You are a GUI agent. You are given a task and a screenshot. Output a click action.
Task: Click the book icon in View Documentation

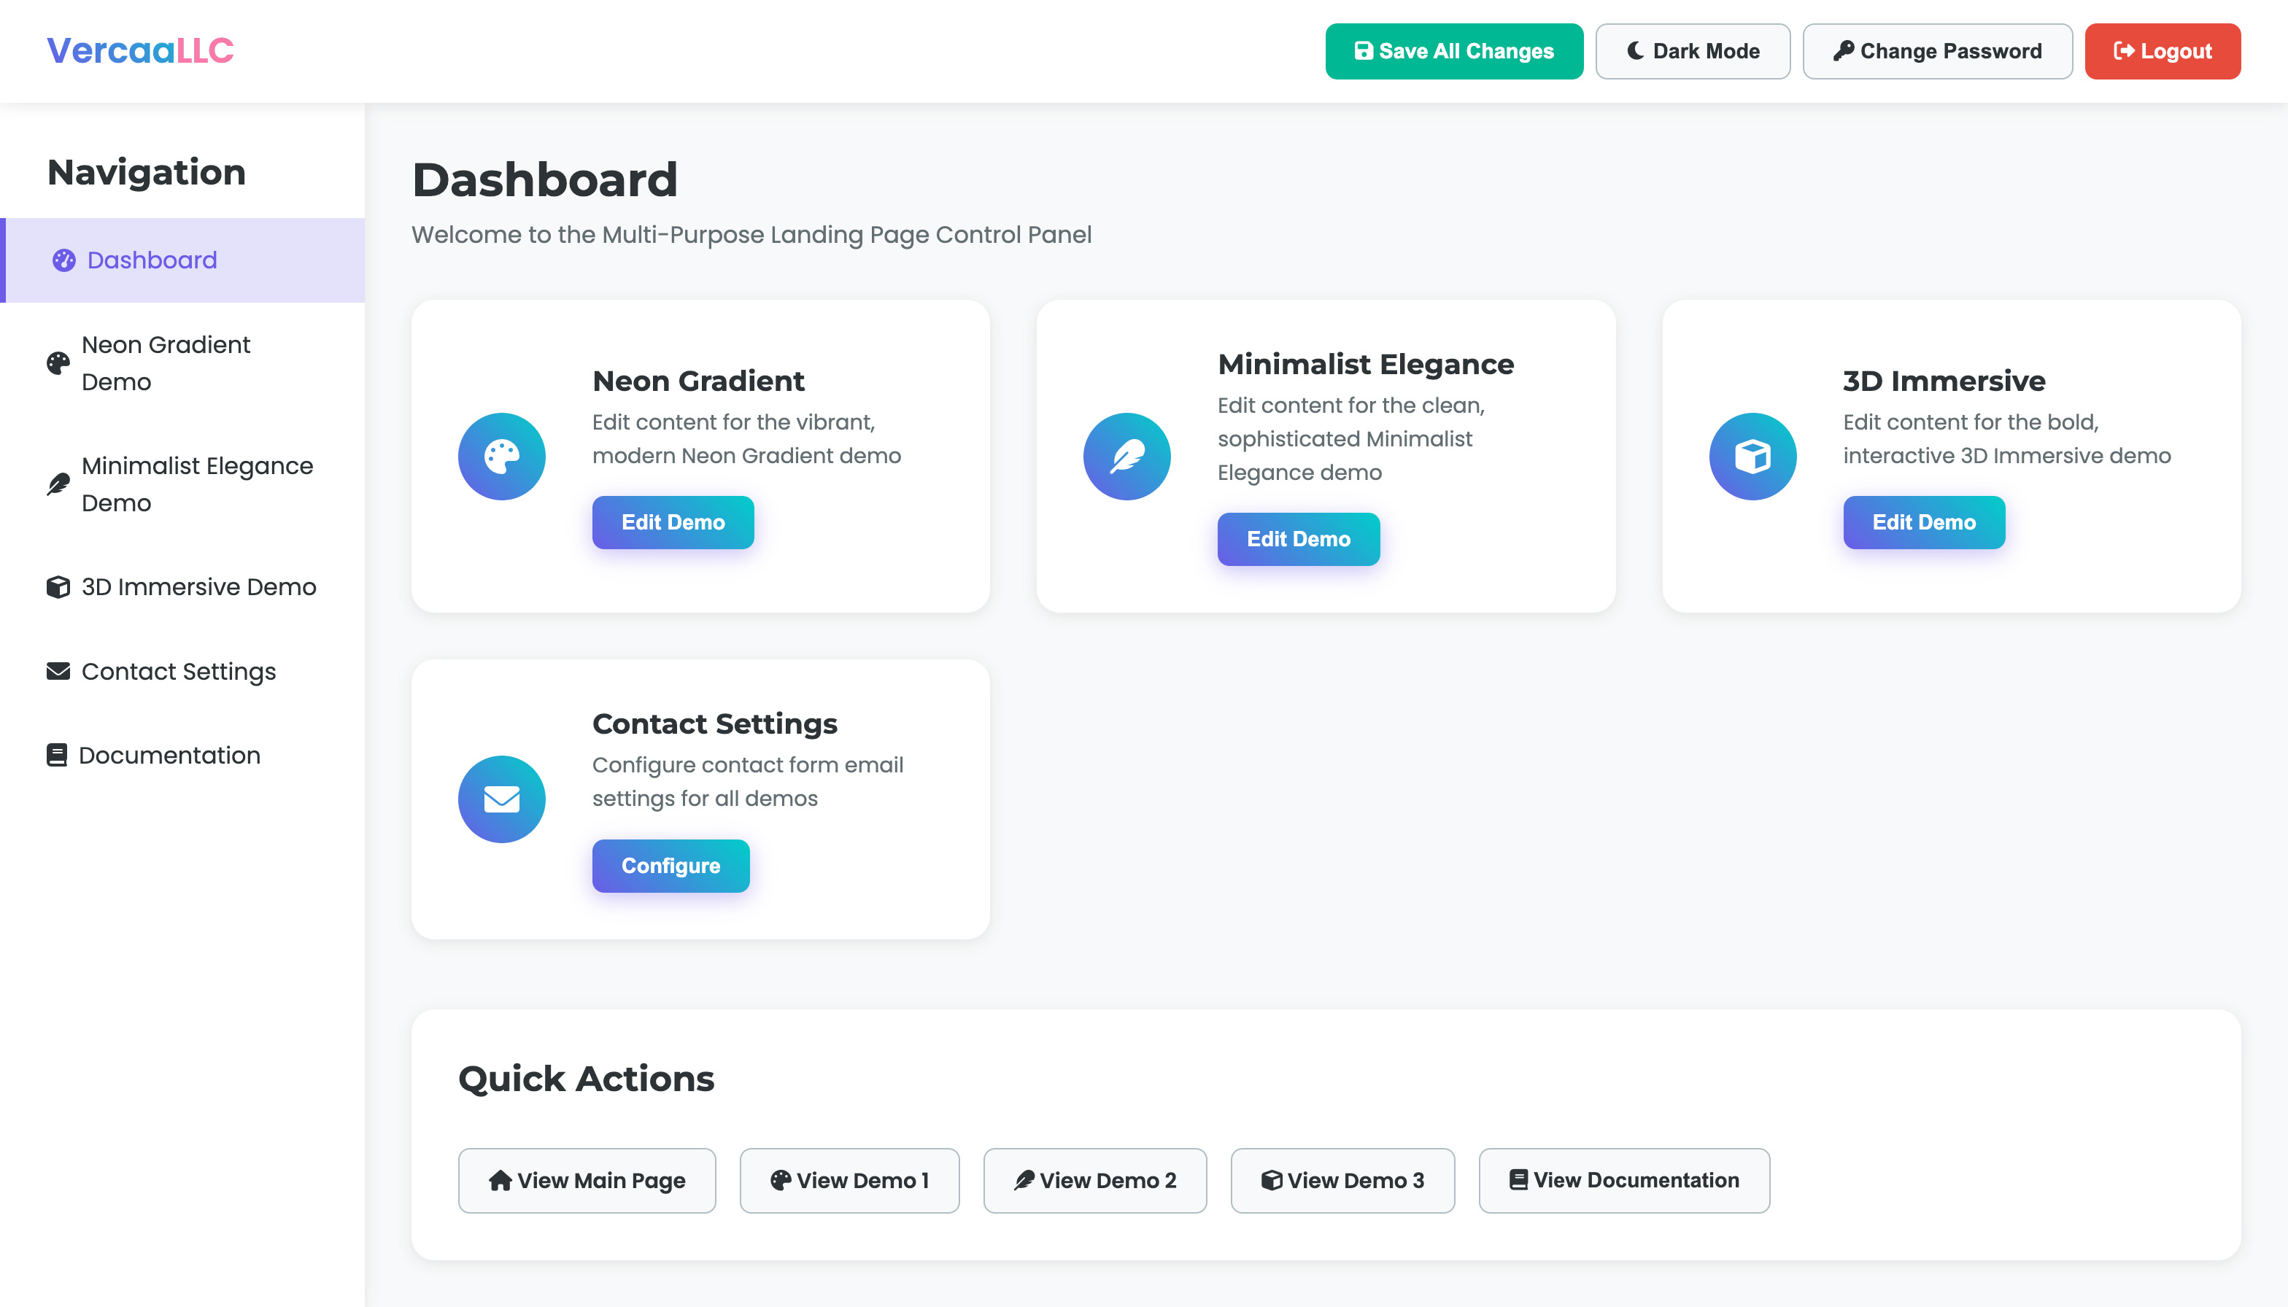(x=1518, y=1180)
